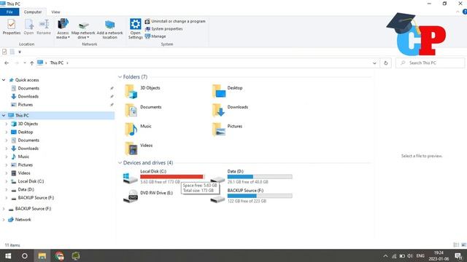The image size is (467, 262).
Task: Select Data (D:) drive icon
Action: pos(217,179)
